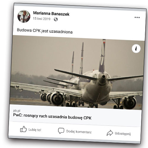Image resolution: width=148 pixels, height=148 pixels.
Task: Open the three-dots post options menu
Action: tap(137, 17)
